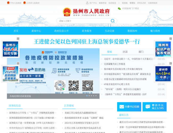Click the emblem beside 江苏省人民政府
The height and width of the screenshot is (133, 173).
tap(24, 3)
